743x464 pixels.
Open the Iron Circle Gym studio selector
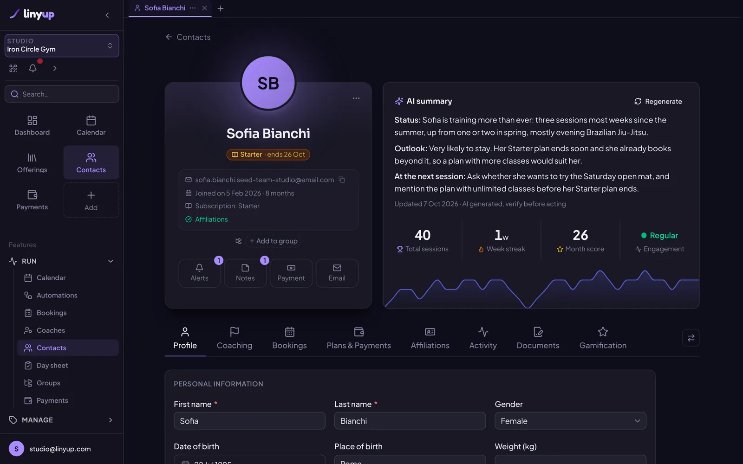(62, 45)
